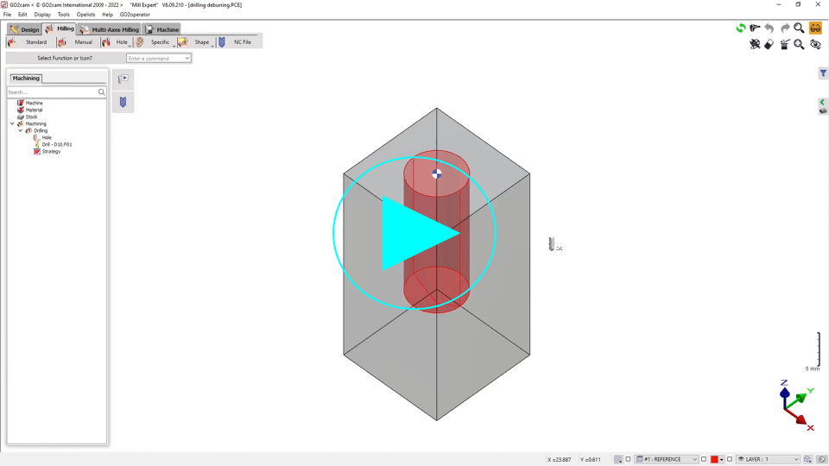Tick the checkbox left of red color swatch

704,459
